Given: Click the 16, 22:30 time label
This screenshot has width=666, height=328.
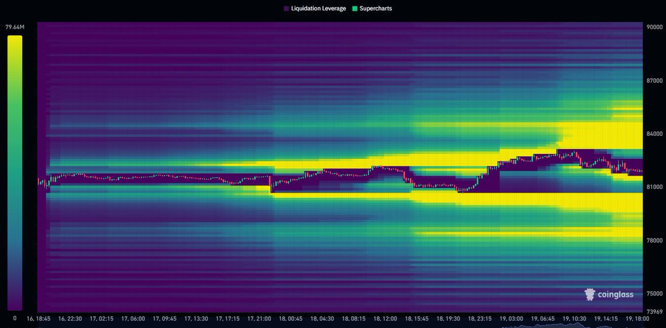Looking at the screenshot, I should click(x=70, y=319).
